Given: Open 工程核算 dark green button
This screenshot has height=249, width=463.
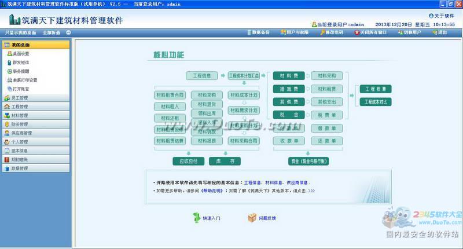Looking at the screenshot, I should pyautogui.click(x=376, y=89).
